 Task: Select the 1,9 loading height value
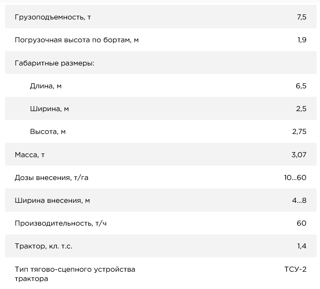point(301,40)
